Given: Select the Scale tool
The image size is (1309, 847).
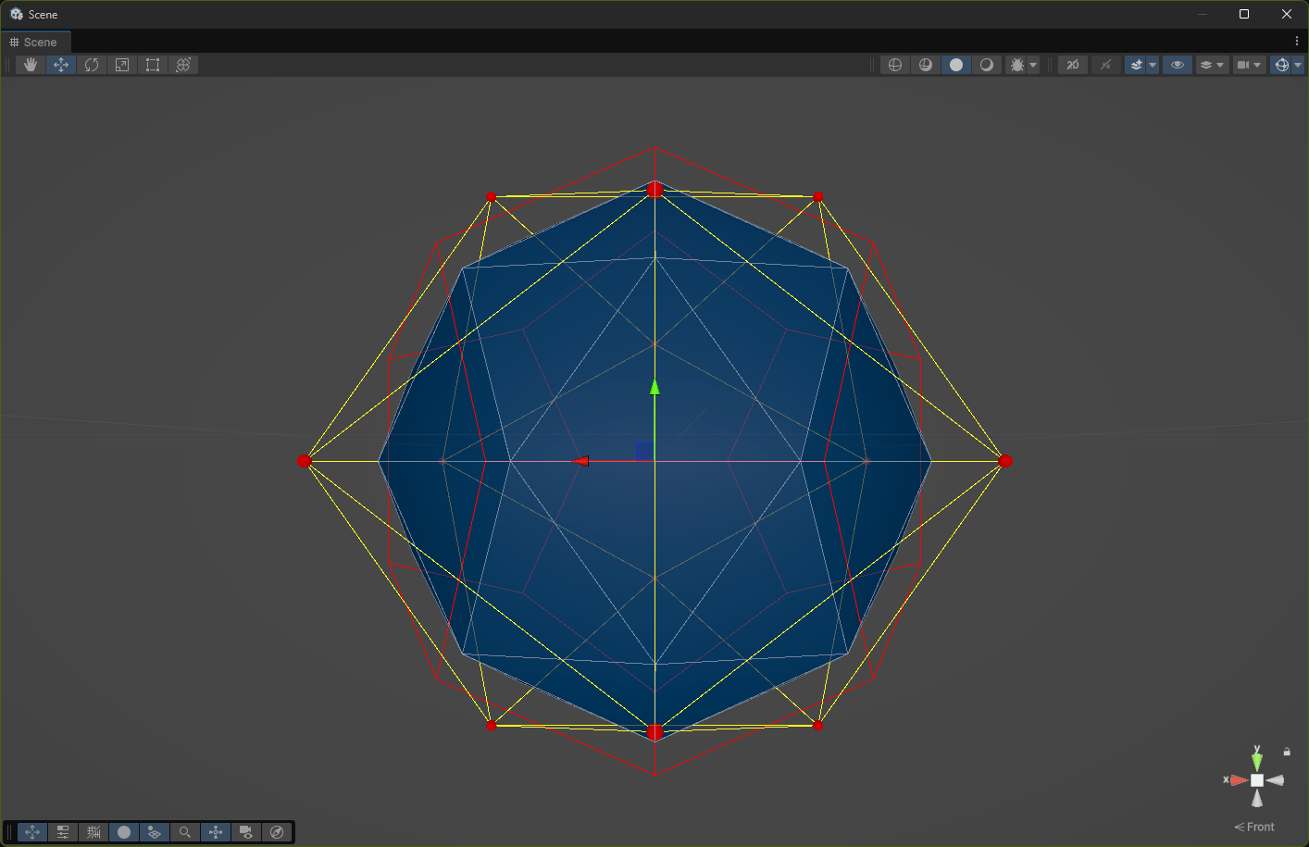Looking at the screenshot, I should [122, 65].
